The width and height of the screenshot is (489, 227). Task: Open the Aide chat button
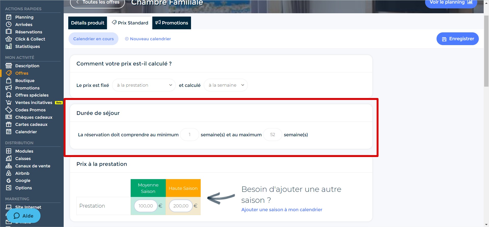click(x=23, y=216)
